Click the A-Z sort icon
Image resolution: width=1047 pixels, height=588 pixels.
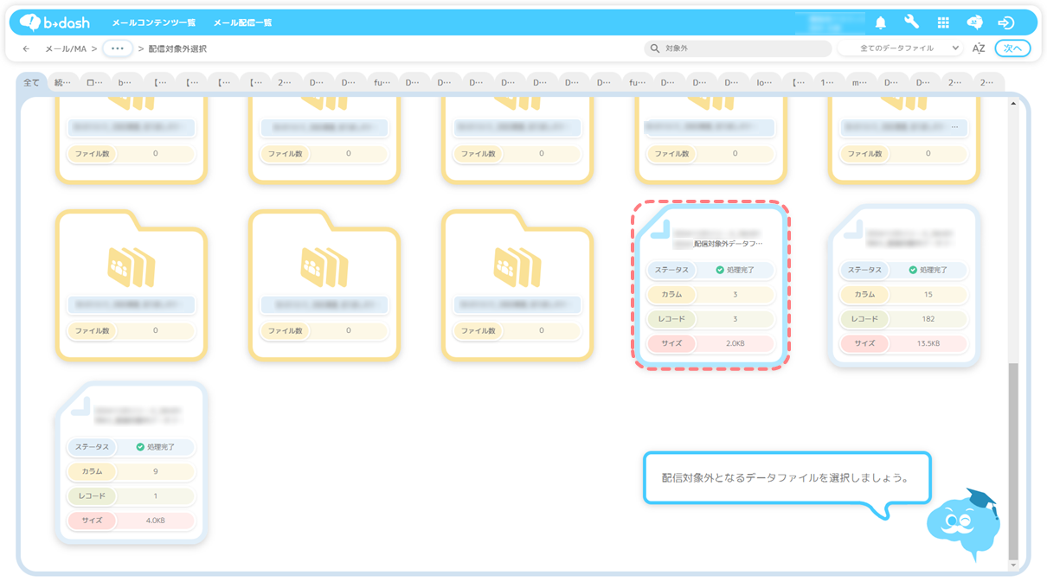[x=979, y=48]
